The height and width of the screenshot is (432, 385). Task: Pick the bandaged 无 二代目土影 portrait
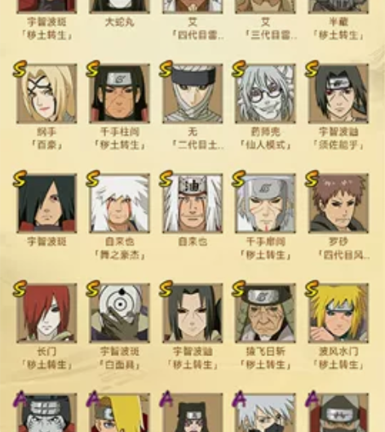(192, 94)
